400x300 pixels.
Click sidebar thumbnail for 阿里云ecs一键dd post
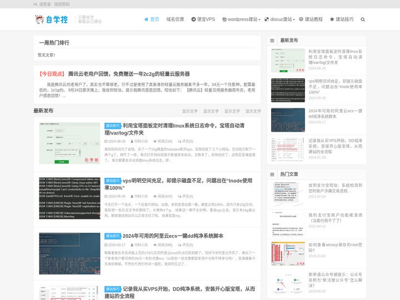[288, 120]
